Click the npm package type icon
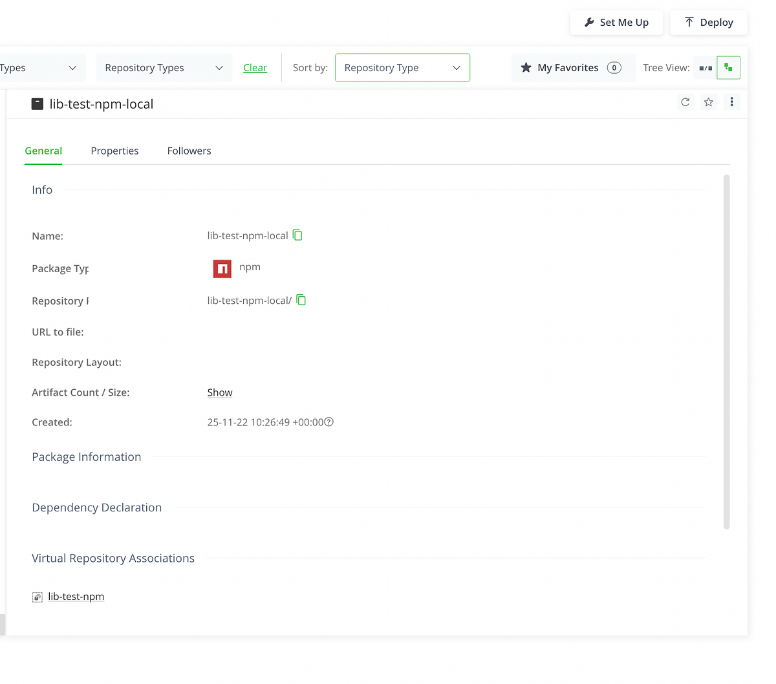 (x=222, y=268)
